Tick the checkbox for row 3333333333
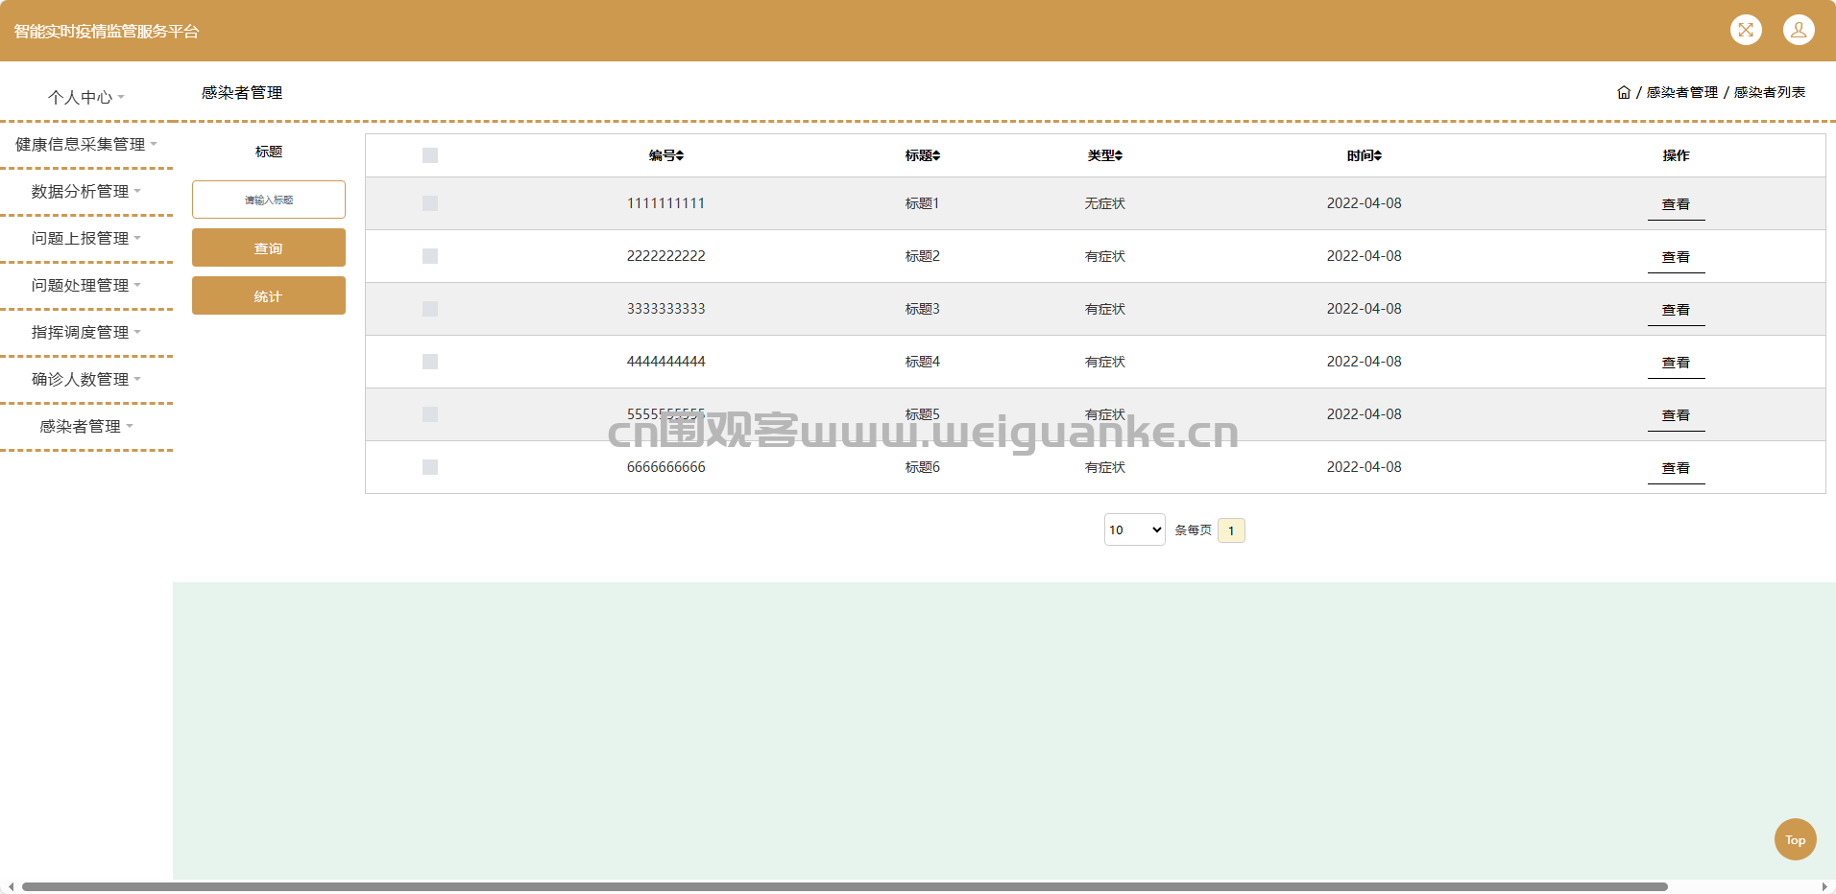This screenshot has height=894, width=1836. click(430, 309)
